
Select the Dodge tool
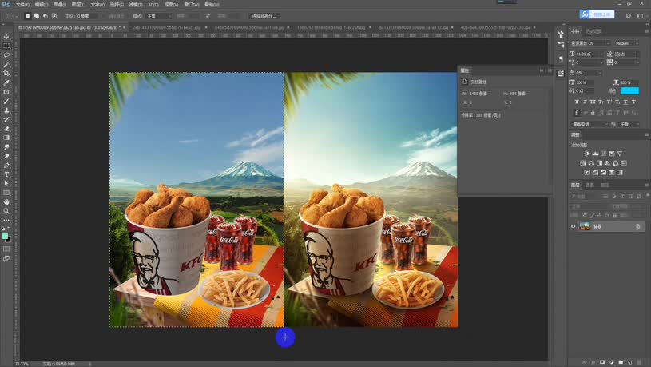6,156
